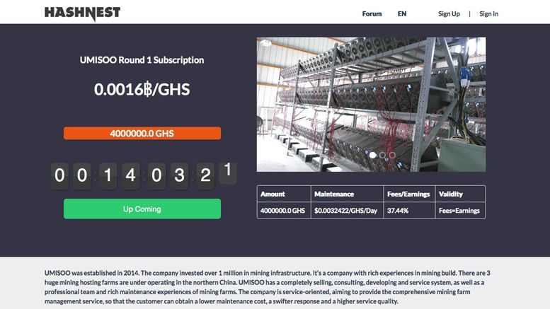This screenshot has width=550, height=309.
Task: Open the Forum page
Action: click(x=372, y=13)
